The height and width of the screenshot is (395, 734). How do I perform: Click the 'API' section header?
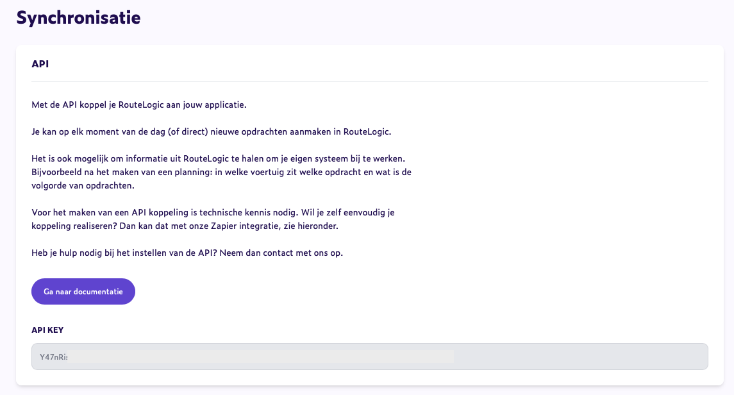click(x=40, y=64)
